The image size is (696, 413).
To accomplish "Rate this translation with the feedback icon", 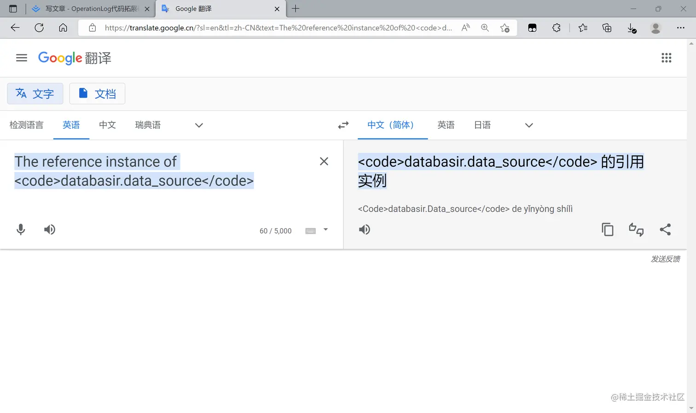I will (x=636, y=229).
